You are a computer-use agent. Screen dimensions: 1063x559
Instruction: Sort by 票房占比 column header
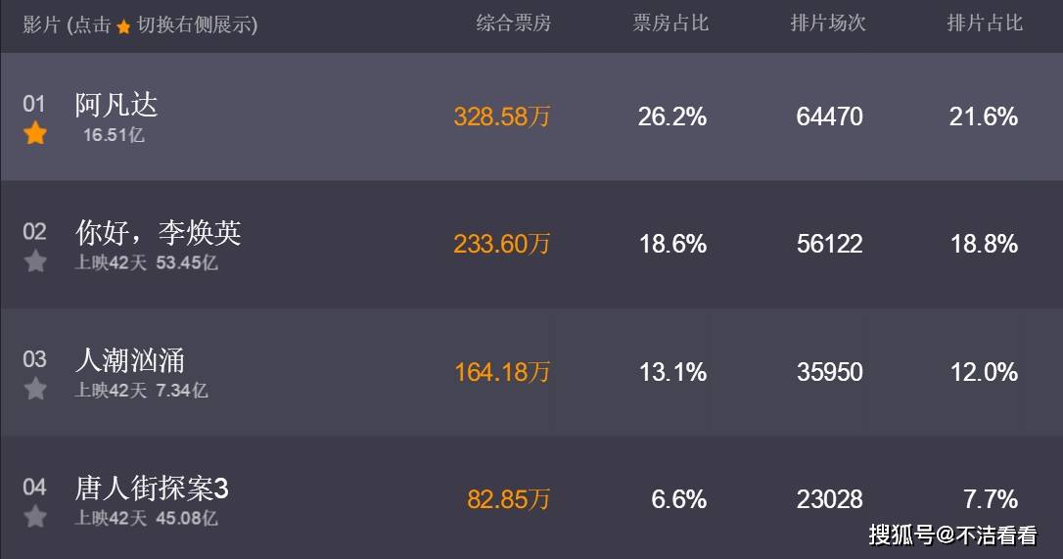pyautogui.click(x=670, y=23)
